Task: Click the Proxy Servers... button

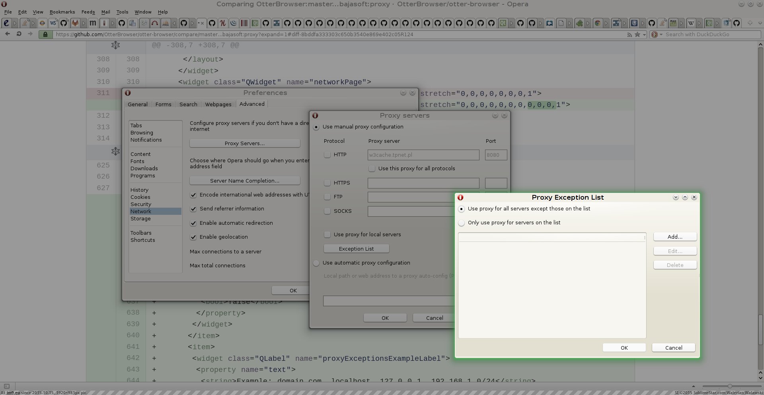Action: (x=245, y=143)
